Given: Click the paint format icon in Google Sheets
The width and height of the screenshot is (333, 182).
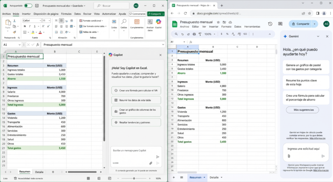Looking at the screenshot, I should tap(200, 34).
